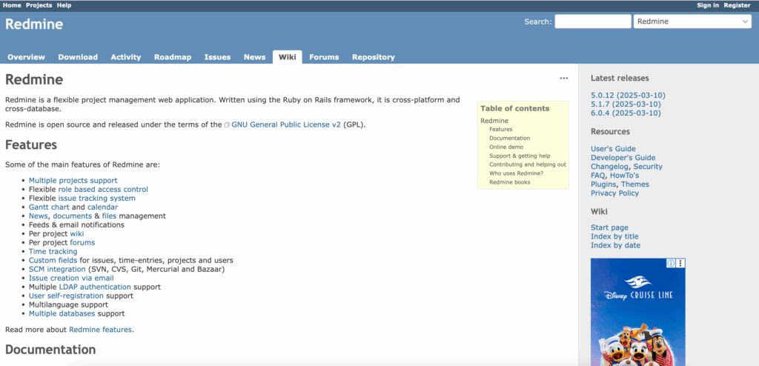Open the Register link
This screenshot has height=366, width=759.
(737, 5)
